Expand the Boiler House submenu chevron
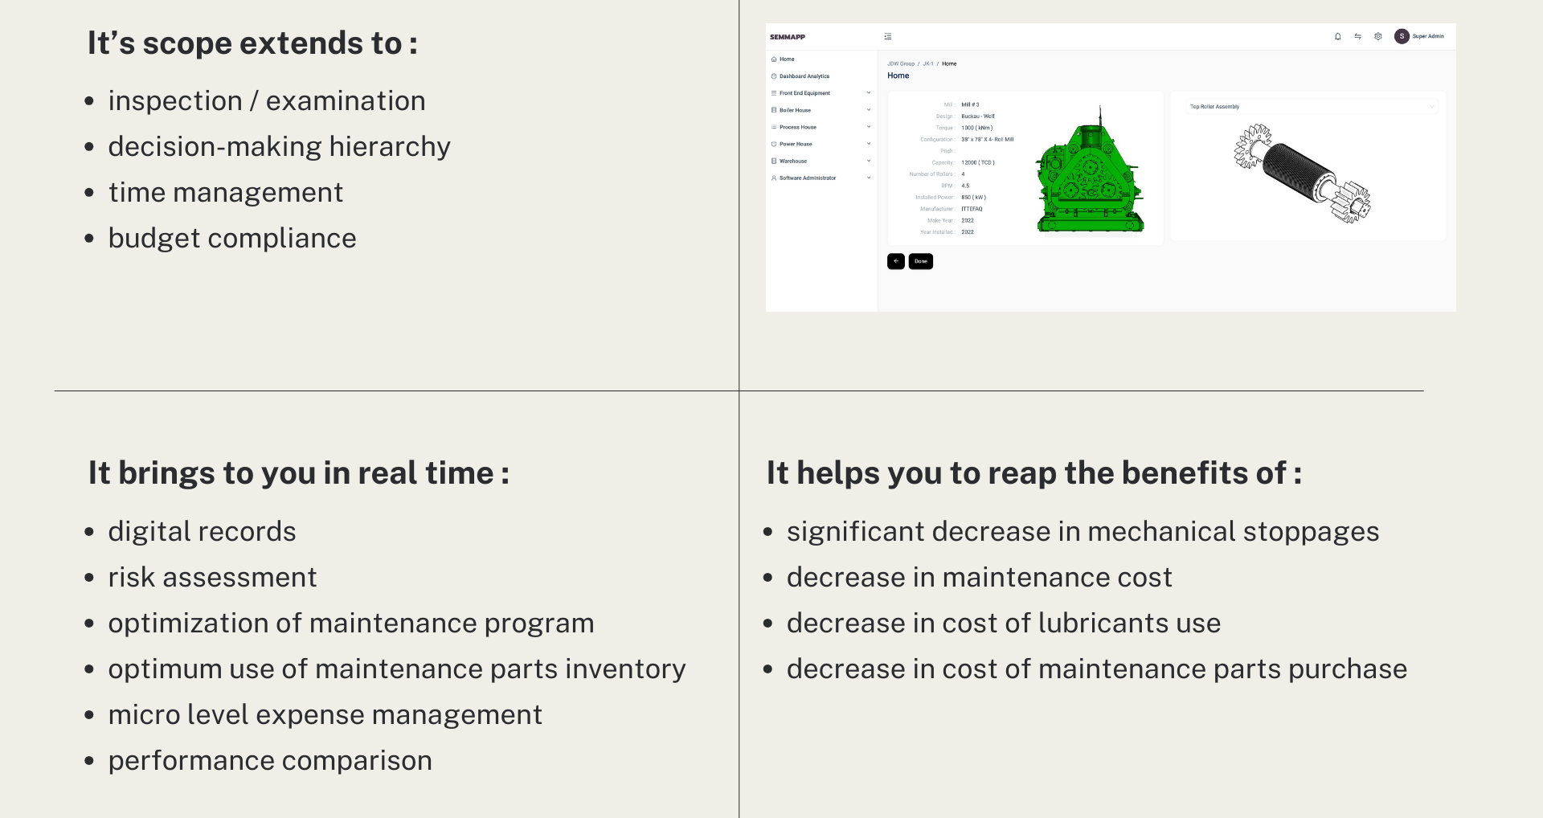The image size is (1543, 818). 869,110
